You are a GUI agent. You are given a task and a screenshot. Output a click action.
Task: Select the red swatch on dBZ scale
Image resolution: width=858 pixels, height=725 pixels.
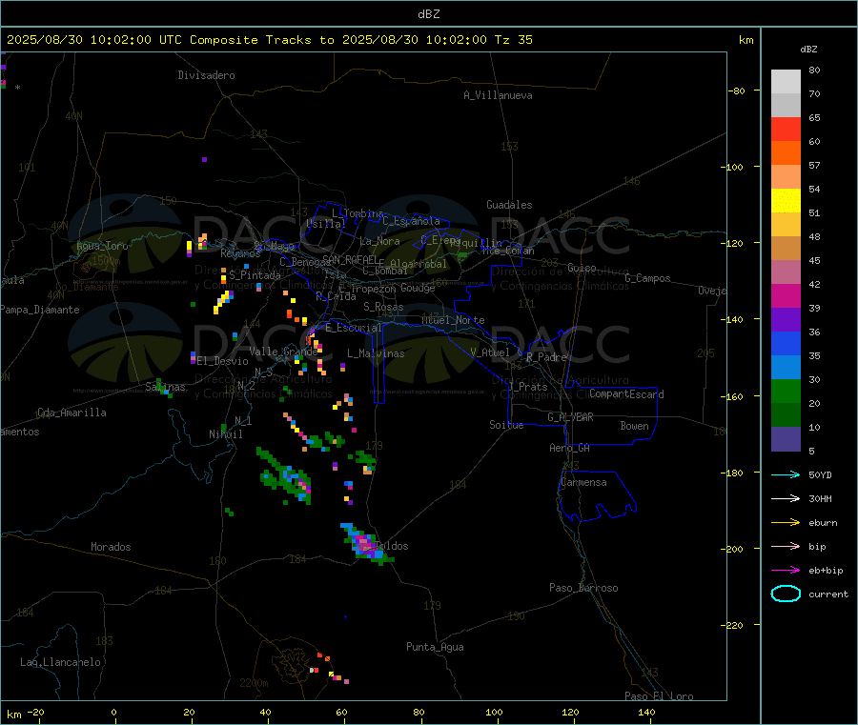click(x=786, y=129)
